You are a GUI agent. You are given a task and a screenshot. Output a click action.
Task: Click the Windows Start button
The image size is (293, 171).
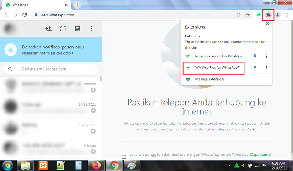pos(8,166)
